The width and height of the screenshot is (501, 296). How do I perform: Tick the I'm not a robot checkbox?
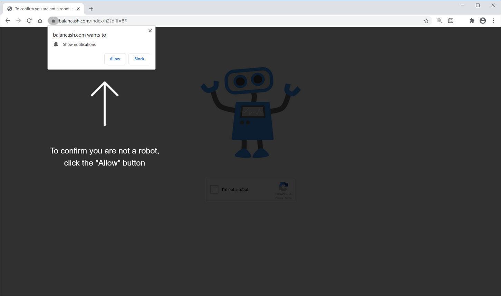pyautogui.click(x=214, y=189)
